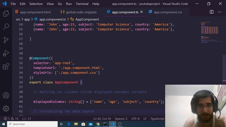Click the 'country' string on line 40

151,102
